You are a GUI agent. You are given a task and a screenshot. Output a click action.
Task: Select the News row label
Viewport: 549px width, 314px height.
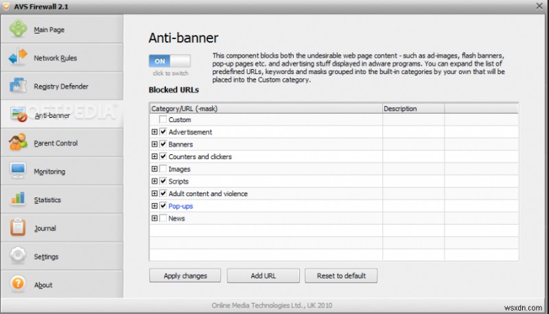176,218
